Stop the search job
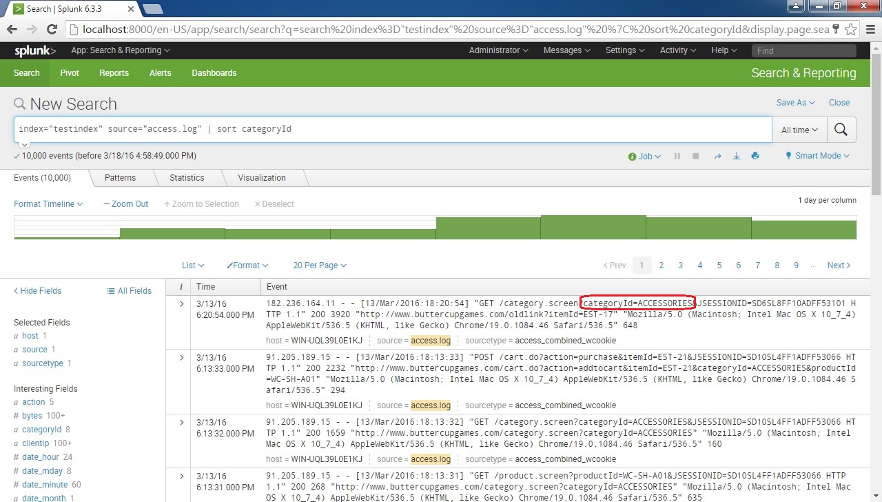The height and width of the screenshot is (502, 882). 695,156
